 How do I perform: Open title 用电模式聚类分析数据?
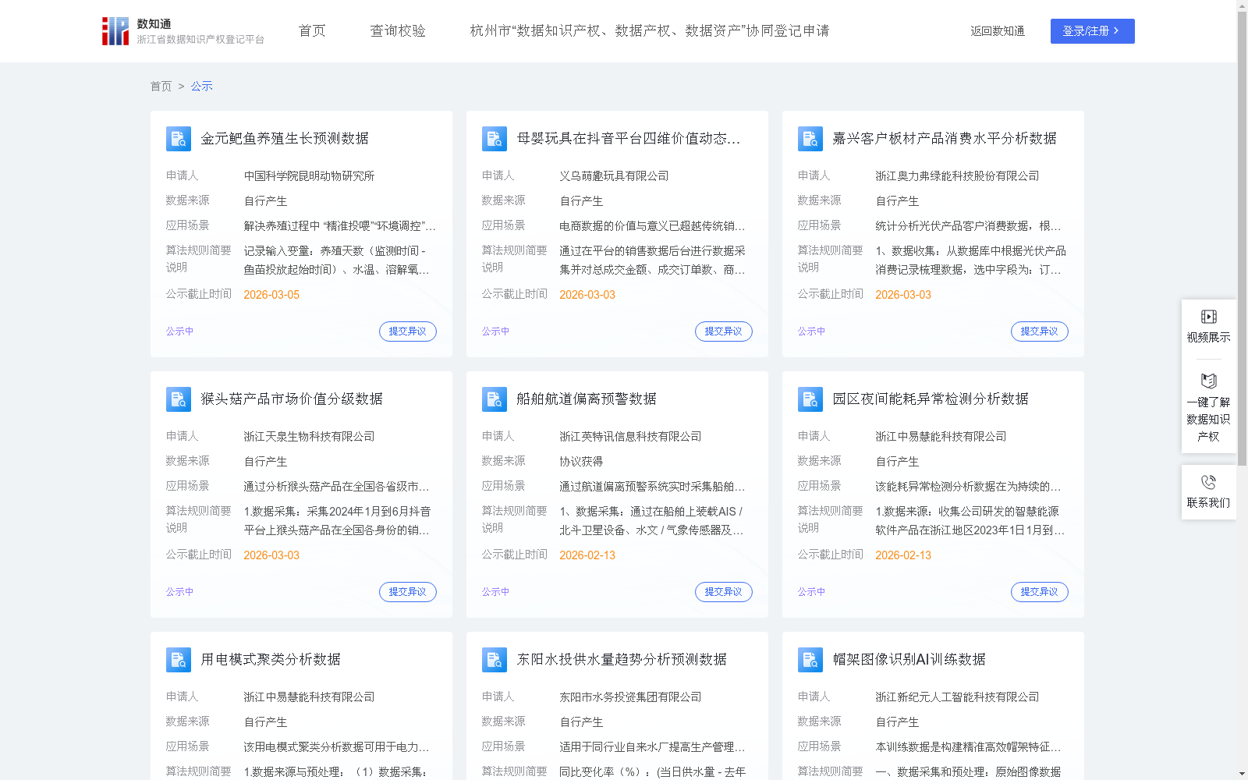[271, 660]
